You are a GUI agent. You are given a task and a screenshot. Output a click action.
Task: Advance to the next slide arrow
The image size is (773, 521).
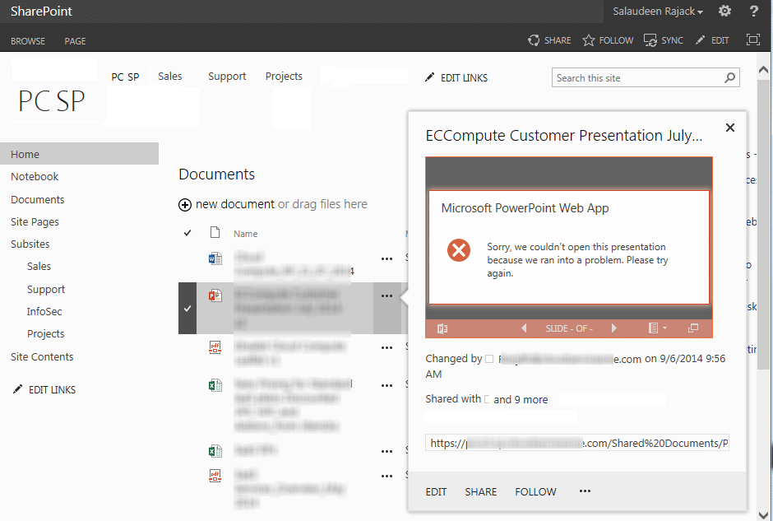click(x=614, y=328)
